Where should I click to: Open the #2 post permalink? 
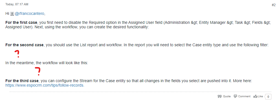click(x=273, y=5)
